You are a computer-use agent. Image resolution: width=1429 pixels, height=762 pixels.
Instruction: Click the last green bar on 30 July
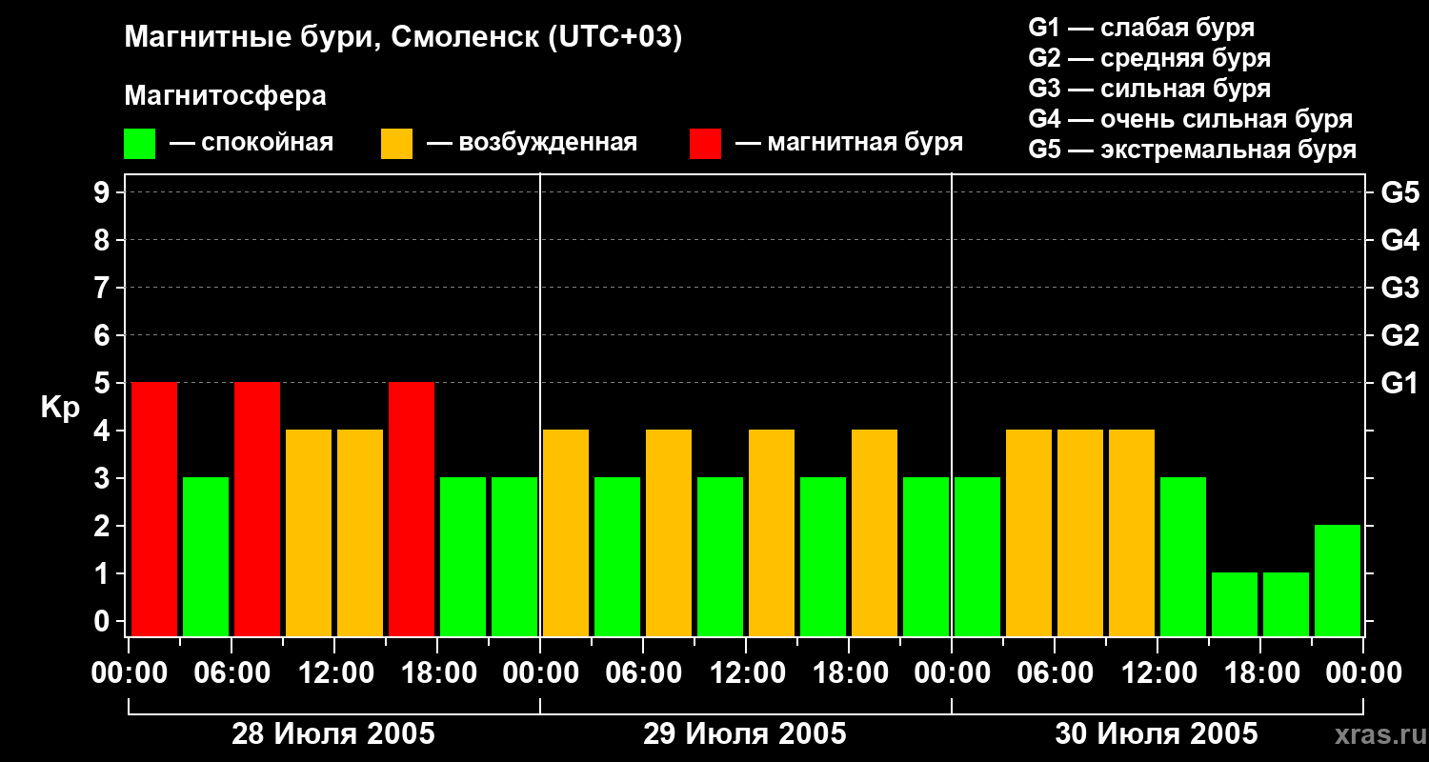coord(1338,580)
